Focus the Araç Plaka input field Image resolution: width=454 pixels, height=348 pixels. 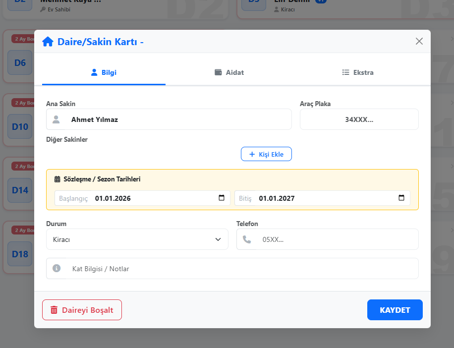359,119
